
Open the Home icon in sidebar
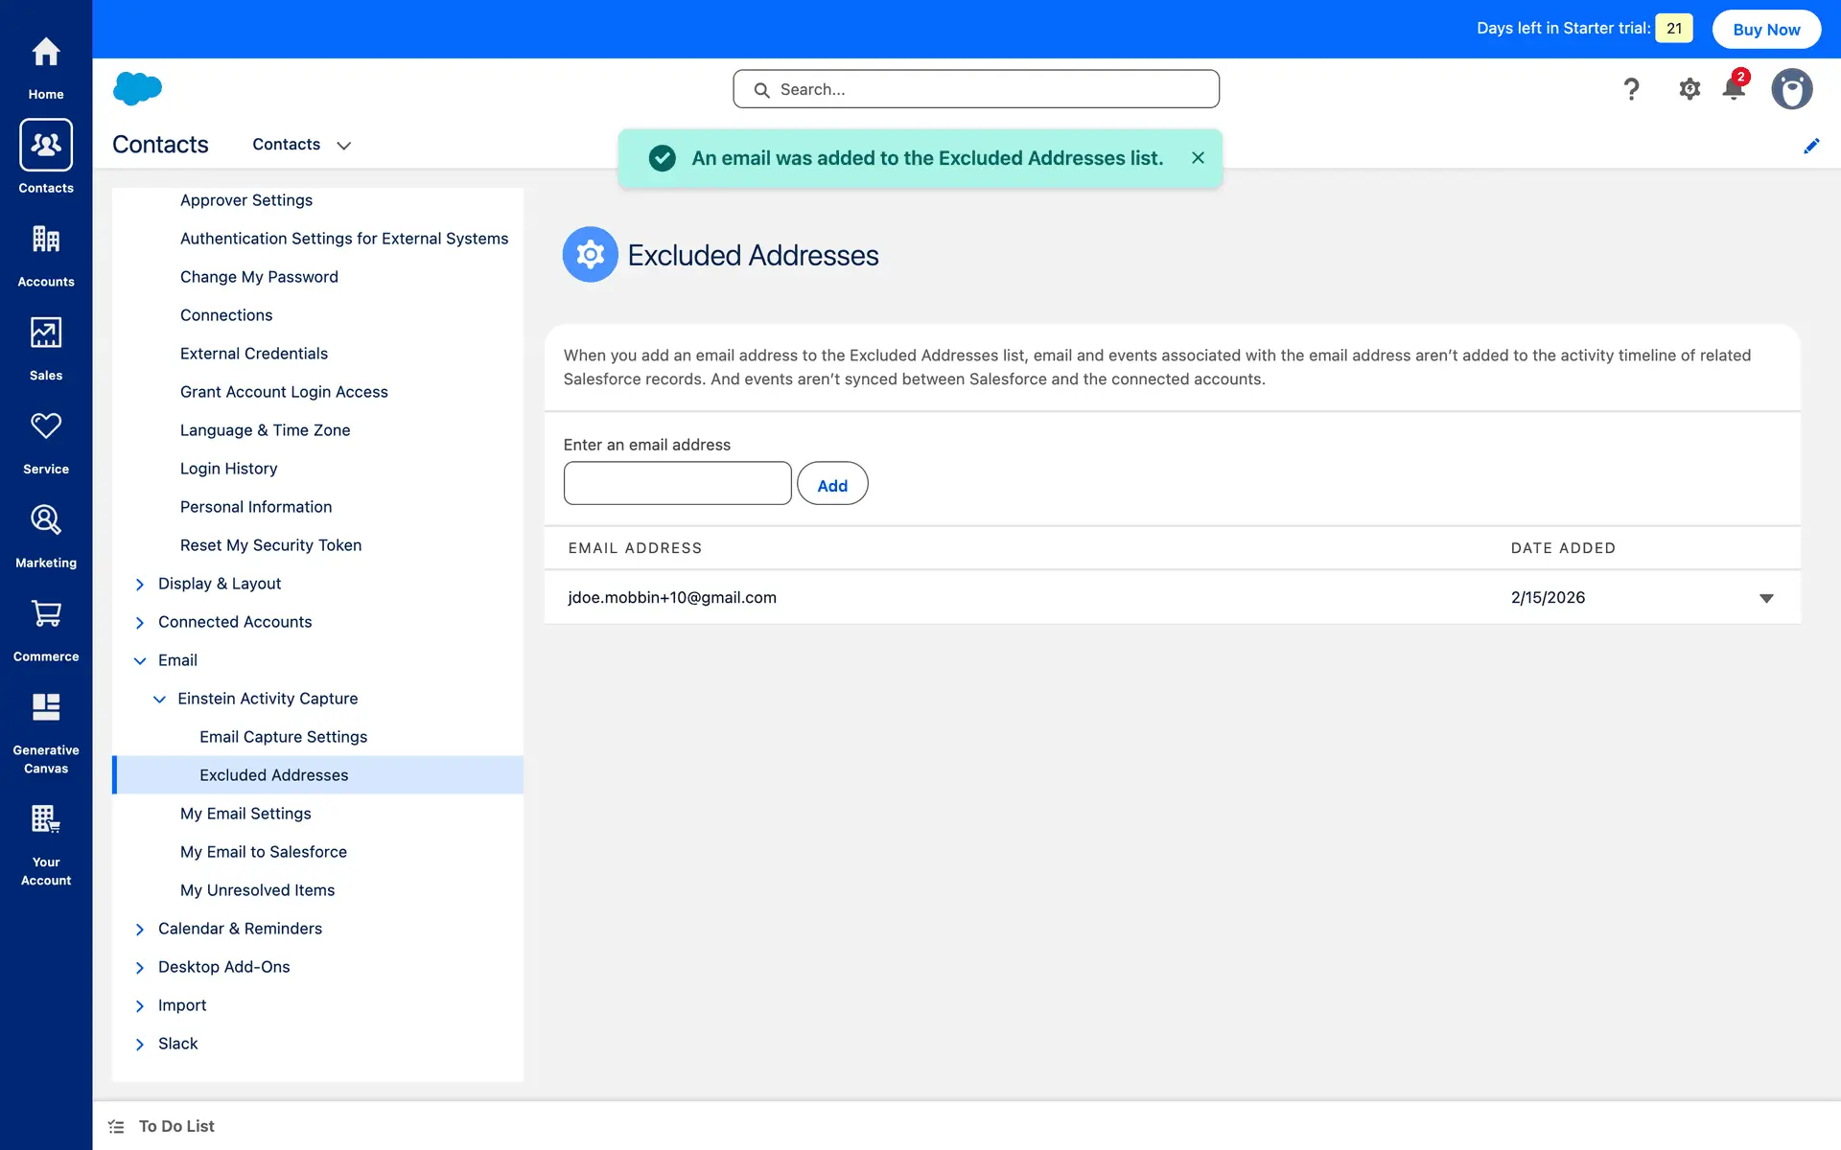point(46,53)
